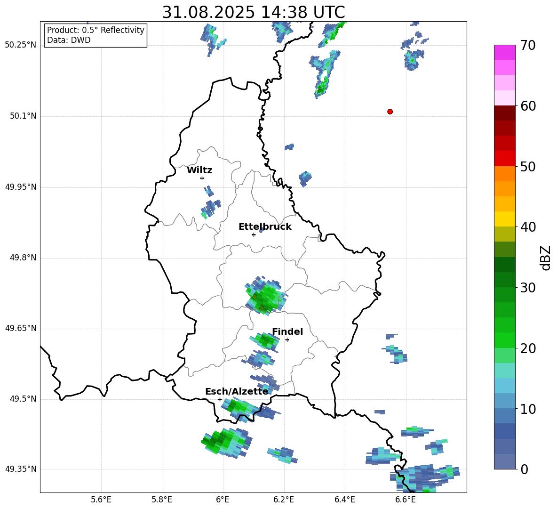Viewport: 557px width, 509px height.
Task: Click the Esch/Alzette station cross marker
Action: pyautogui.click(x=220, y=399)
